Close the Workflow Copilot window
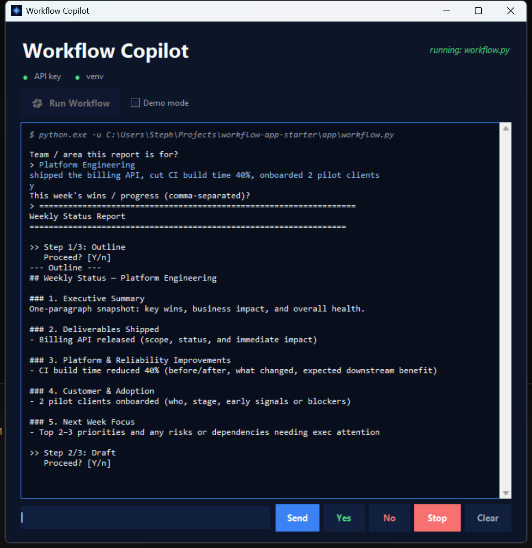Screen dimensions: 532x548 click(511, 11)
